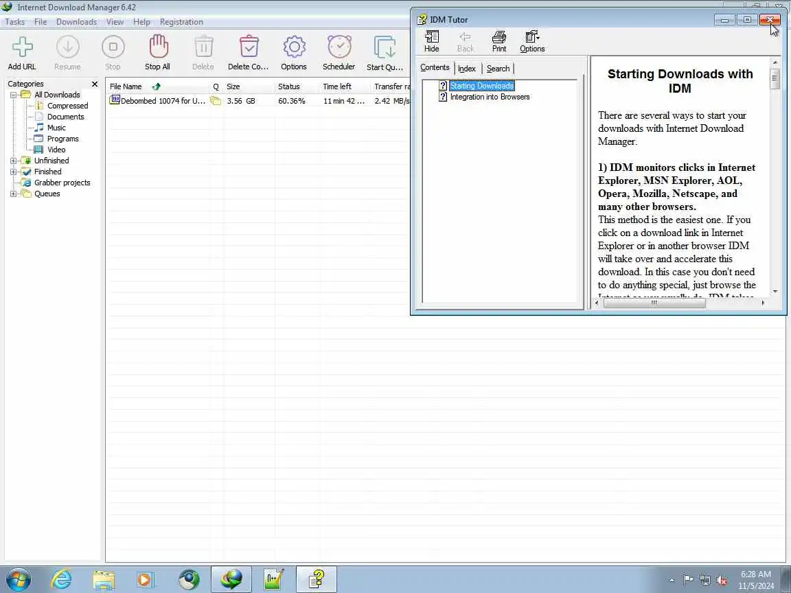Click the Add URL toolbar icon
Screen dimensions: 791x593
(22, 52)
